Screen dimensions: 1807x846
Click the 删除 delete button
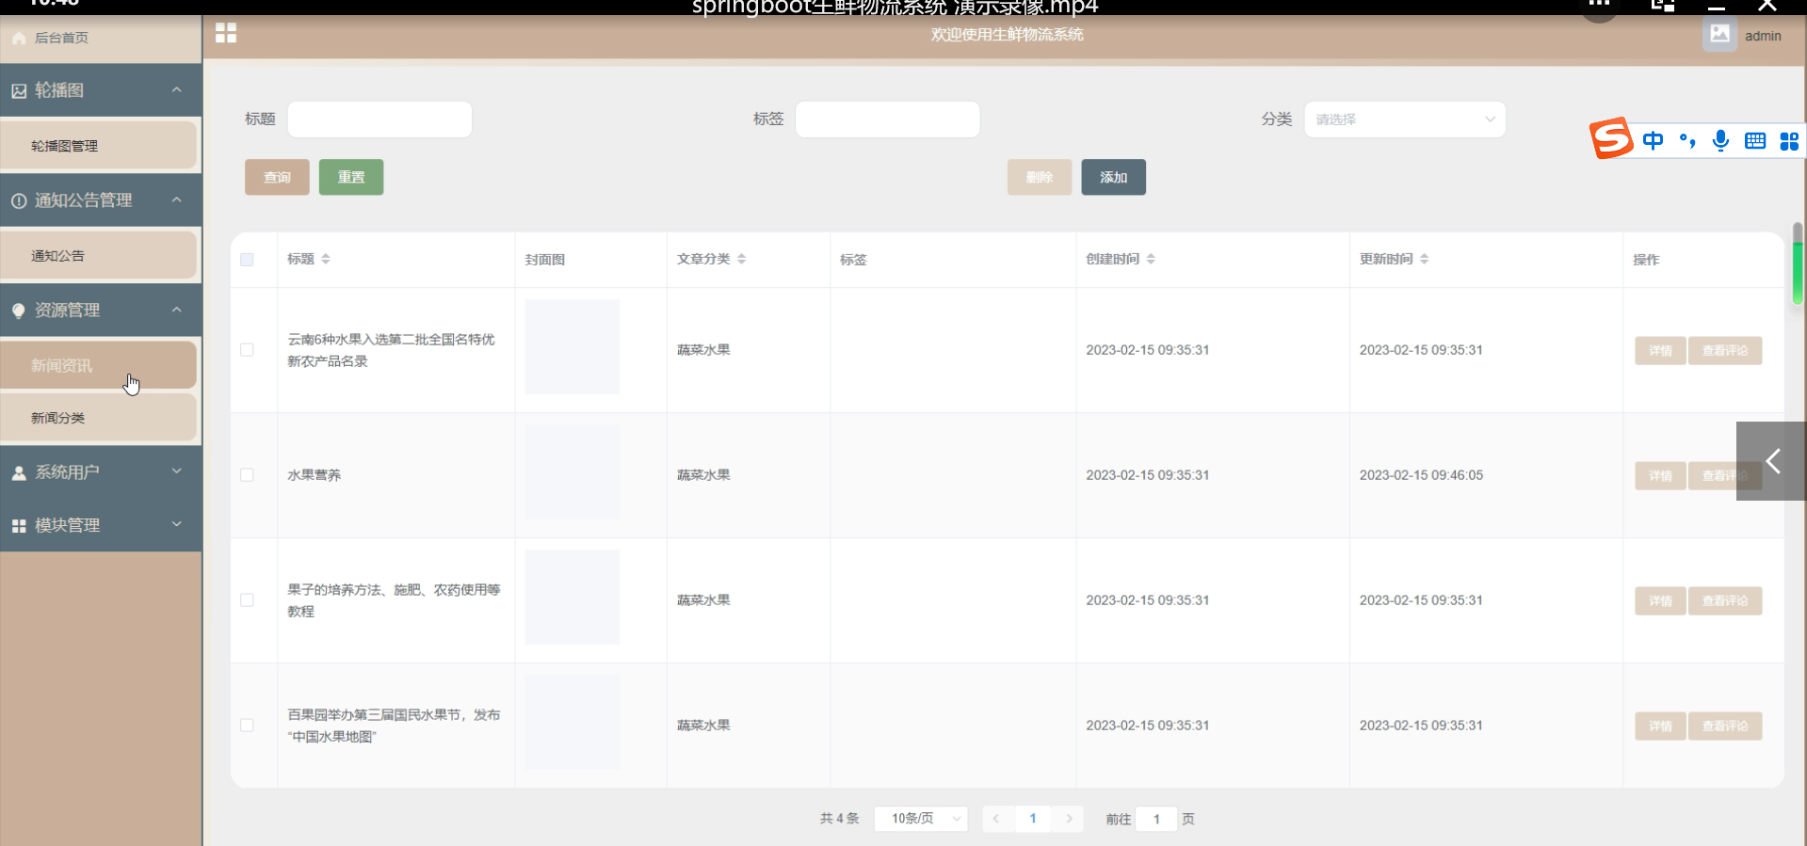coord(1040,177)
